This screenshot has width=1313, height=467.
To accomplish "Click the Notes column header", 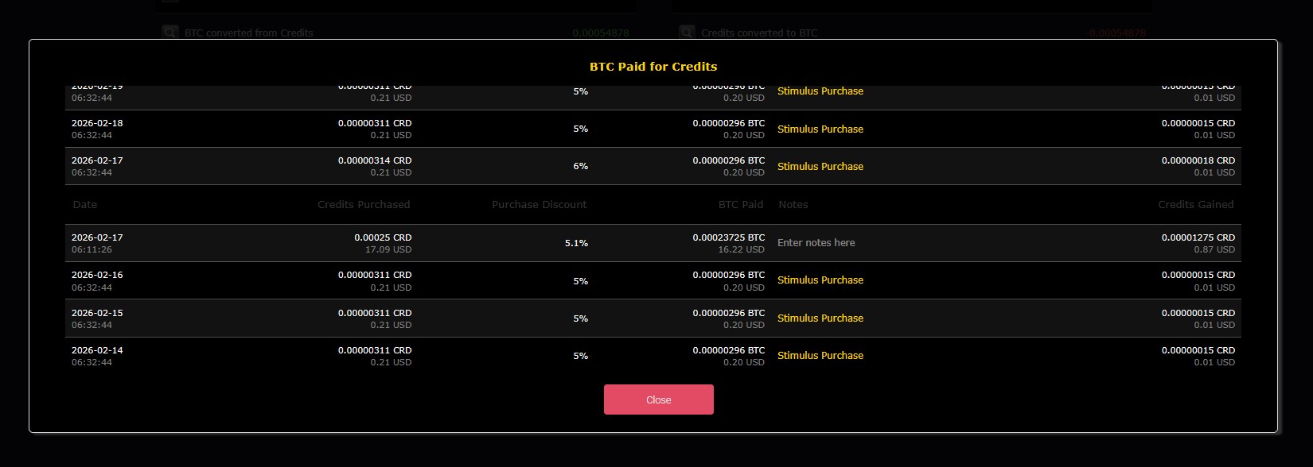I will (x=793, y=205).
